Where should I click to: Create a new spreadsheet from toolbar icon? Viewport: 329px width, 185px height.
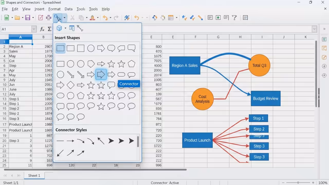tap(7, 18)
